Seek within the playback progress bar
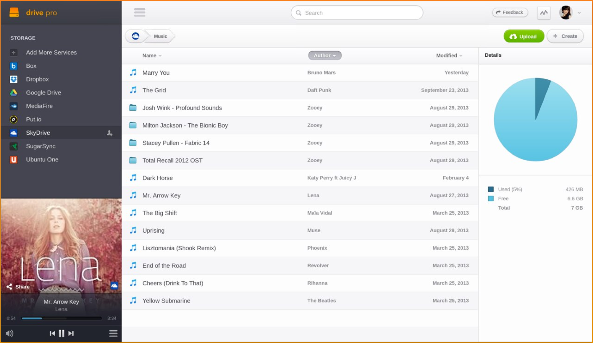Image resolution: width=593 pixels, height=343 pixels. coord(62,318)
